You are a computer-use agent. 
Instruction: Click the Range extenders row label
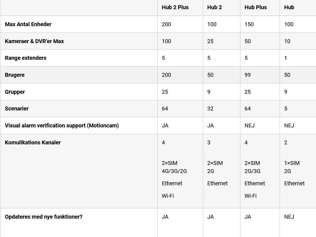pyautogui.click(x=26, y=58)
